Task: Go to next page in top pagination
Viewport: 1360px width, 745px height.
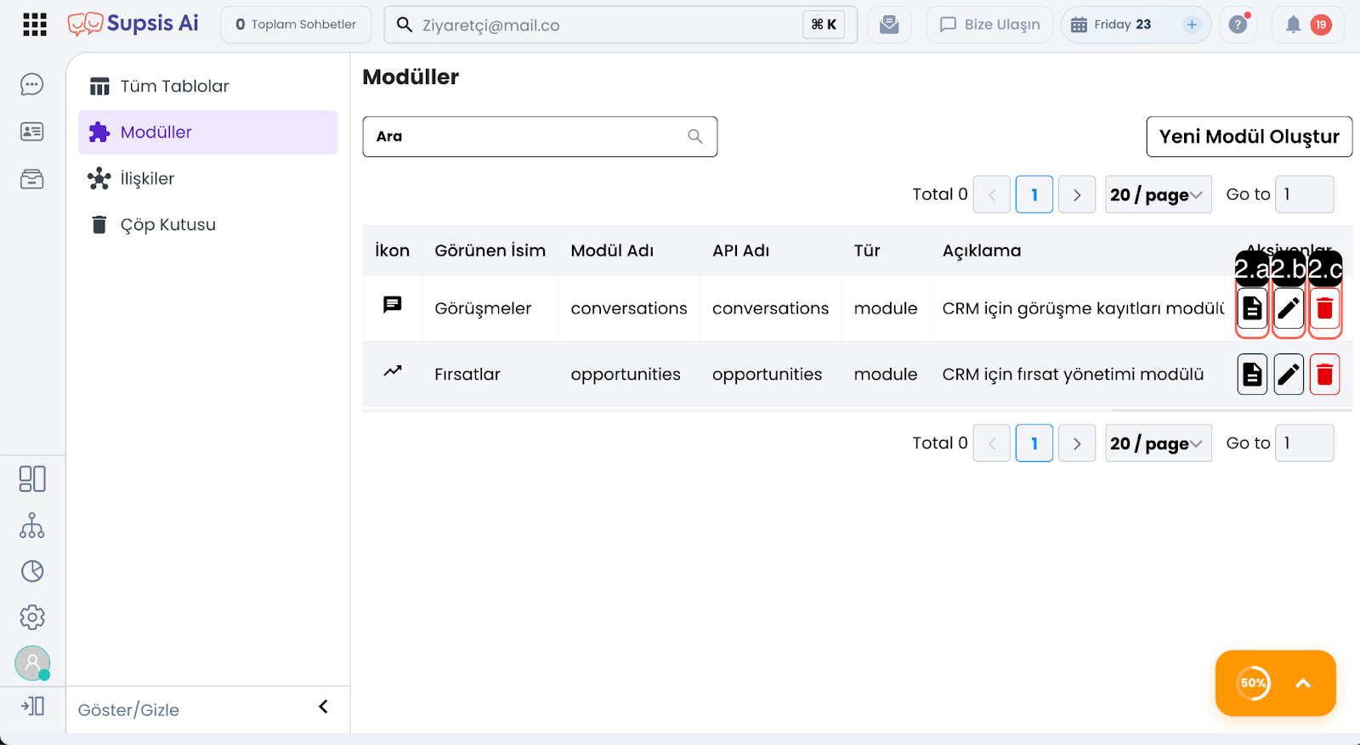Action: click(x=1077, y=195)
